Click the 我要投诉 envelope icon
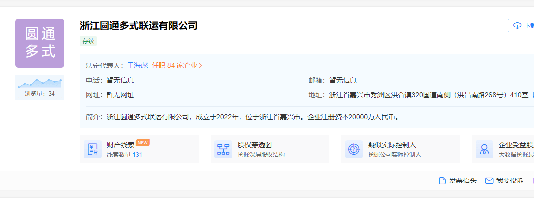Viewport: 534px width, 203px height. point(489,180)
